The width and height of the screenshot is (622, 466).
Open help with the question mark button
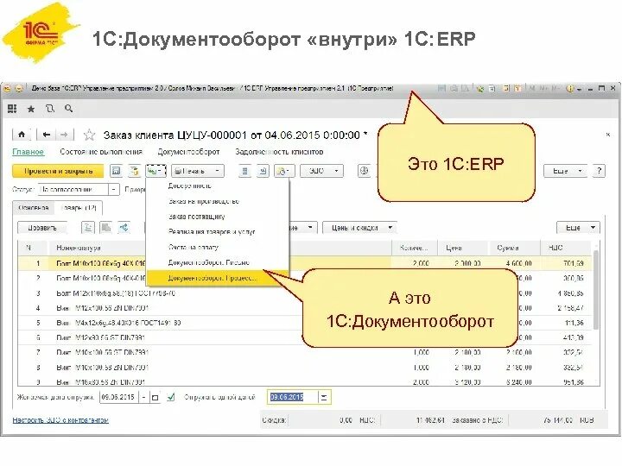[599, 171]
